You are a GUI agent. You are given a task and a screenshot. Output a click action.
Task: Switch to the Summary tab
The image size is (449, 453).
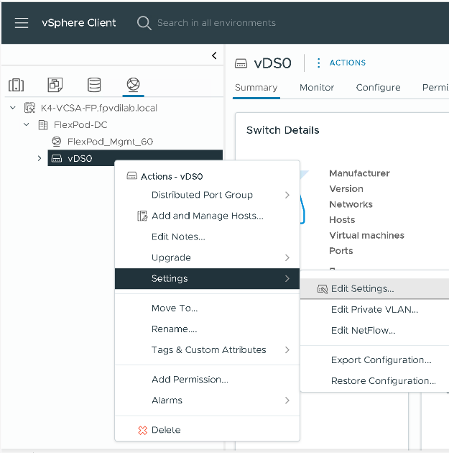(x=256, y=87)
